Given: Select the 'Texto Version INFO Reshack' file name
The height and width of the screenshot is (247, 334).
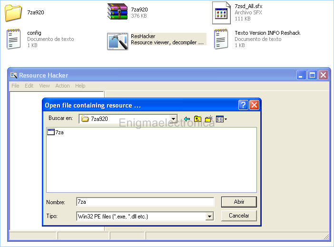Looking at the screenshot, I should [x=267, y=33].
